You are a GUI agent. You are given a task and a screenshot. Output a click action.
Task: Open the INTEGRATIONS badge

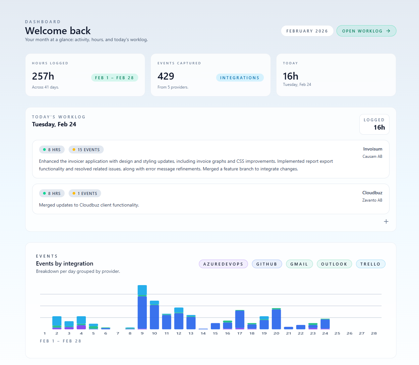click(240, 78)
